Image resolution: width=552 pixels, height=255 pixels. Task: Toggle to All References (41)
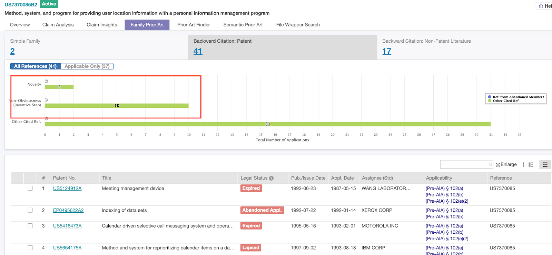[36, 66]
